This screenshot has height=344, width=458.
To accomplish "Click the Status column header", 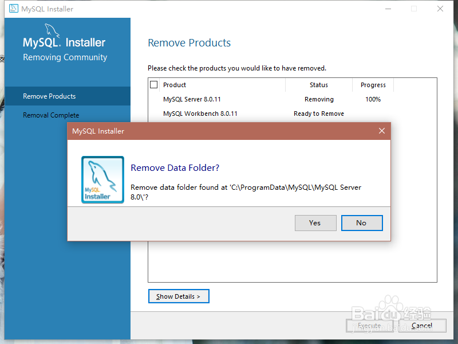I will 319,85.
